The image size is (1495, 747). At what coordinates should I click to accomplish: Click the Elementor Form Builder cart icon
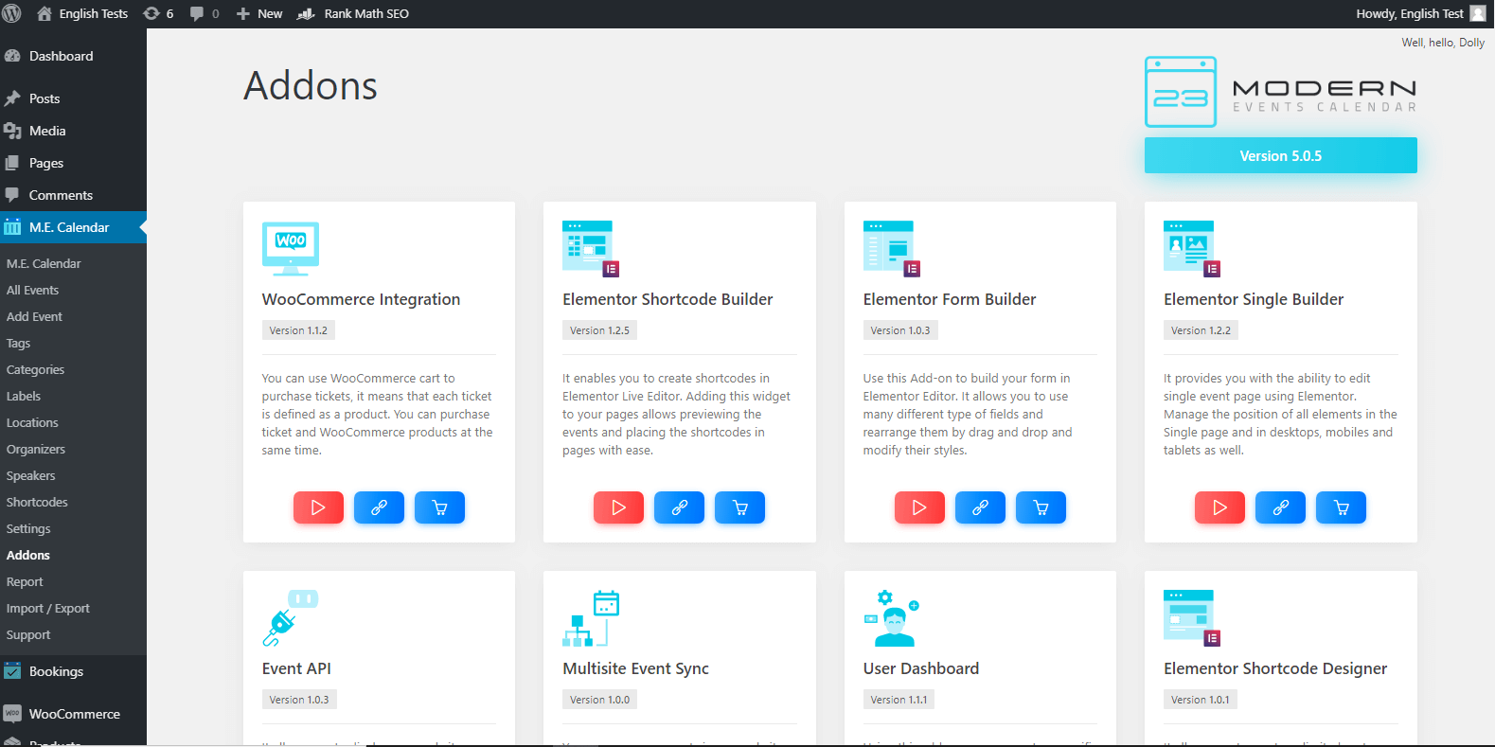1041,507
